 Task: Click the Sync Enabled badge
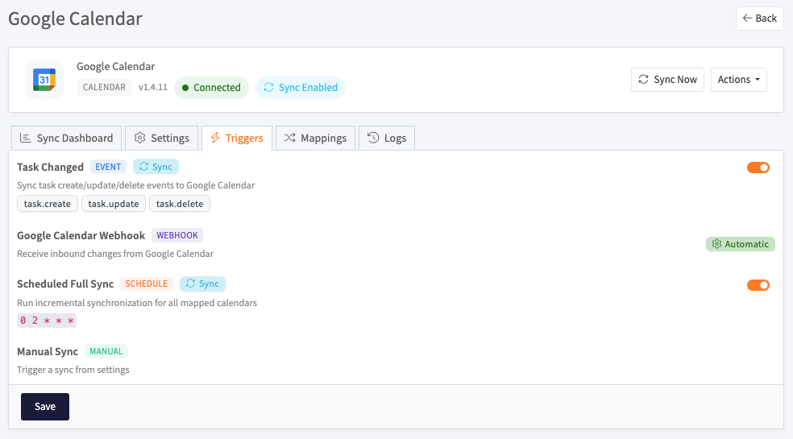tap(301, 88)
